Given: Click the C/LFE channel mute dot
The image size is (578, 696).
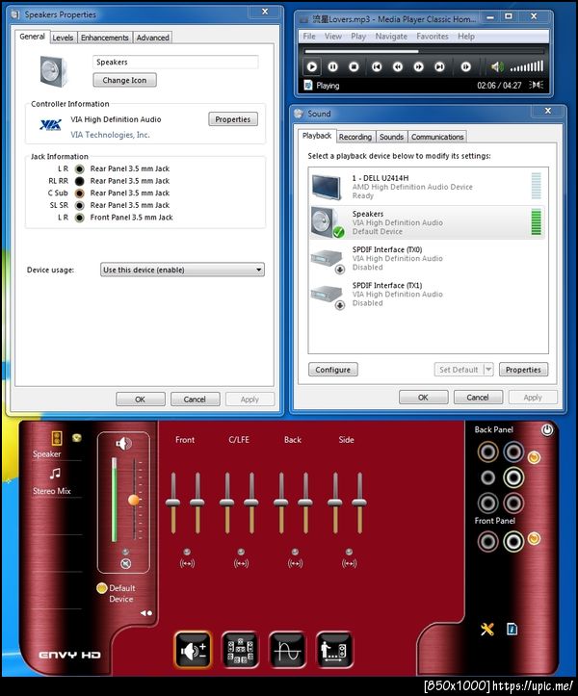Looking at the screenshot, I should [241, 552].
